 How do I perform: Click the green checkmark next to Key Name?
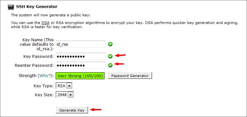pos(110,44)
